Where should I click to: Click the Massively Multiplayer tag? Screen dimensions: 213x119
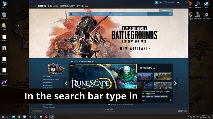[x=161, y=96]
